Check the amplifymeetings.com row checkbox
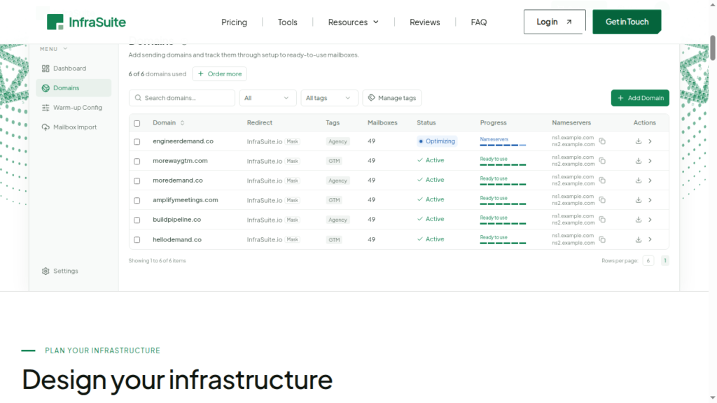The height and width of the screenshot is (403, 717). (137, 201)
